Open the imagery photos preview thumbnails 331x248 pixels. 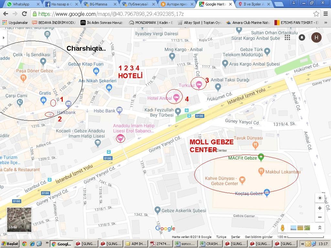click(x=300, y=228)
